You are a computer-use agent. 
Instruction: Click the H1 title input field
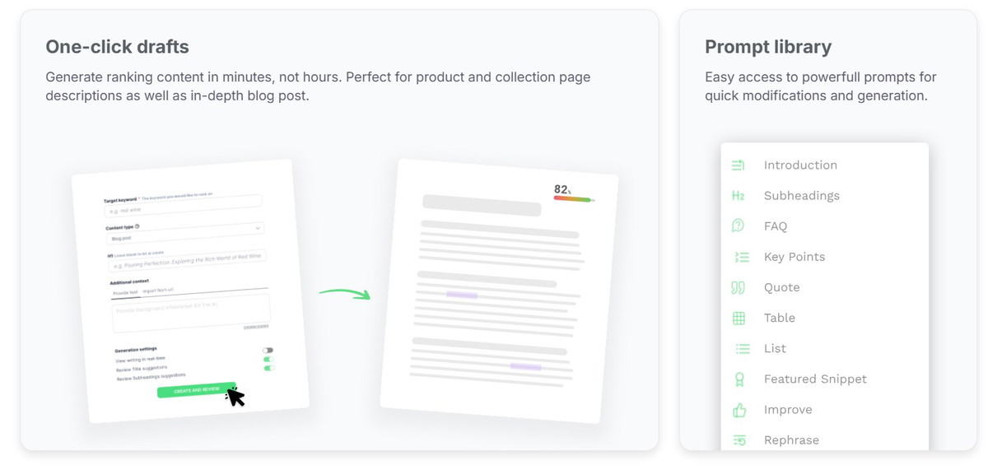pos(188,262)
